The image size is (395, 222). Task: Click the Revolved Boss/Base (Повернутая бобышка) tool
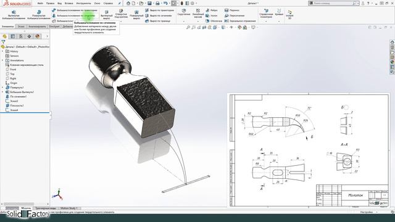[39, 15]
